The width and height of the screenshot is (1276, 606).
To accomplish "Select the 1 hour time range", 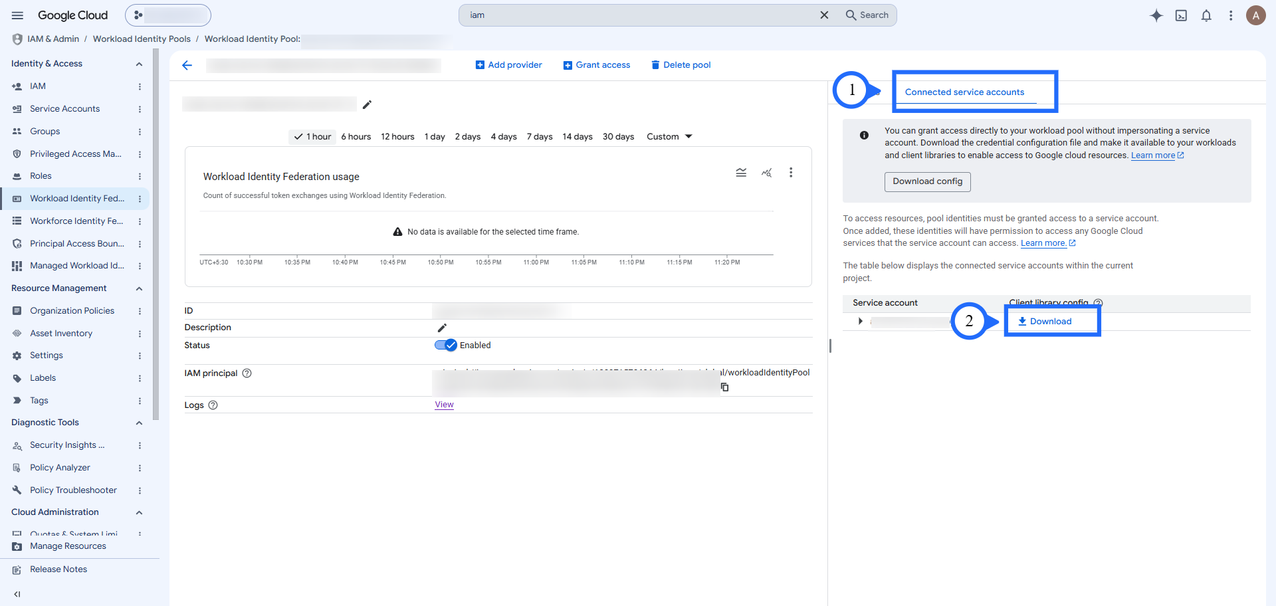I will [x=312, y=137].
